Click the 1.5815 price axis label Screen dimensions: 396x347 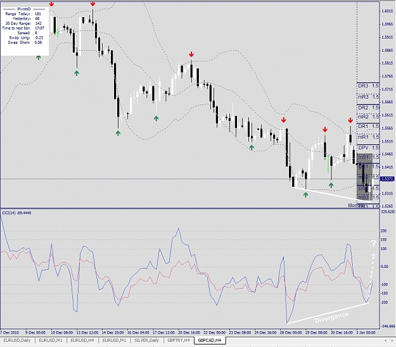click(387, 63)
